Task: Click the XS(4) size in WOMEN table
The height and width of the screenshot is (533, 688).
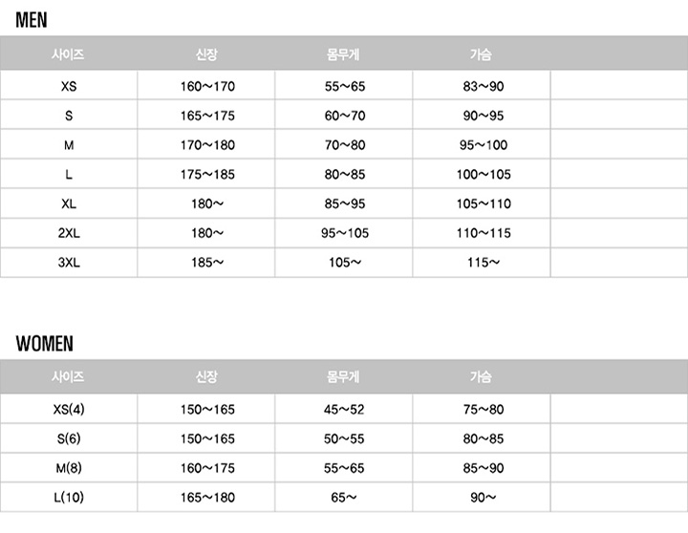Action: click(x=69, y=409)
